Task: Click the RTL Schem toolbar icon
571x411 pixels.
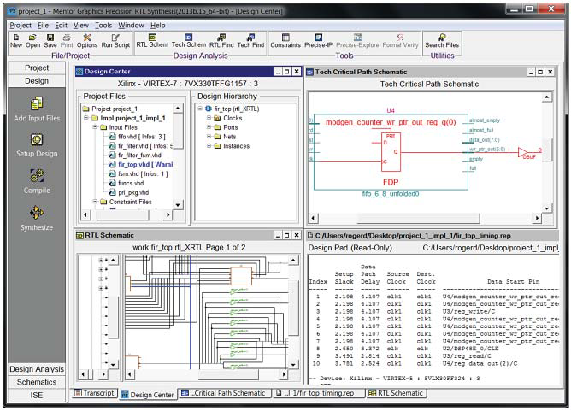Action: [152, 40]
